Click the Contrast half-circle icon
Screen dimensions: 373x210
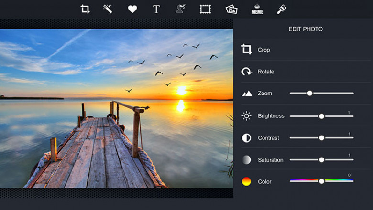246,138
